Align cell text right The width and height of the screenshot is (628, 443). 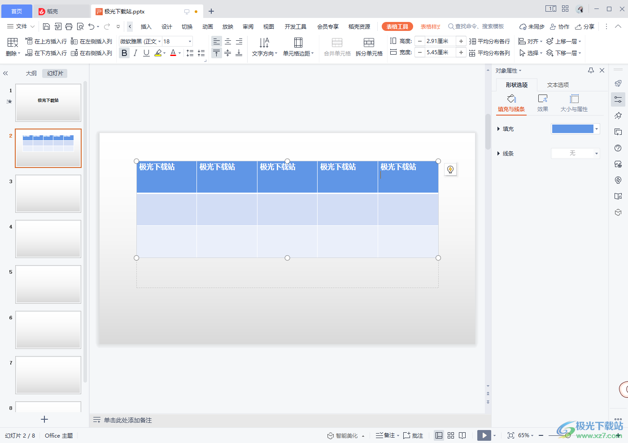(x=239, y=41)
